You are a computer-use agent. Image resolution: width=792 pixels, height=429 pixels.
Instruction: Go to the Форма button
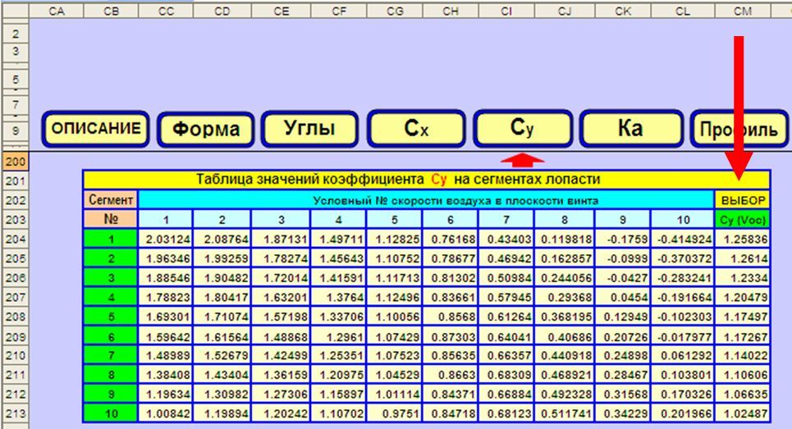pos(205,130)
